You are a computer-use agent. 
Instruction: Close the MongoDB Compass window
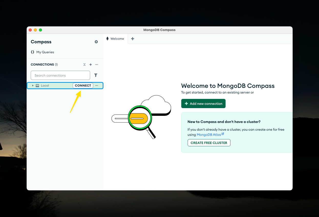pos(30,30)
